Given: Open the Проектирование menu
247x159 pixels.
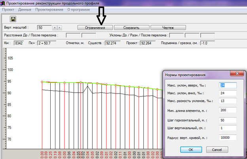Looking at the screenshot, I should tap(49, 9).
